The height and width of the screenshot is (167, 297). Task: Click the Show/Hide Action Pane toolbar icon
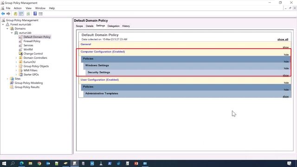point(40,13)
